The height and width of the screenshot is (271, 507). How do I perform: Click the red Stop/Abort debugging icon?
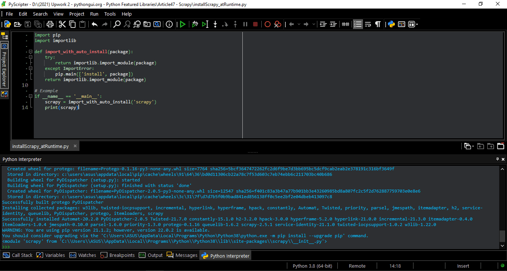coord(255,24)
